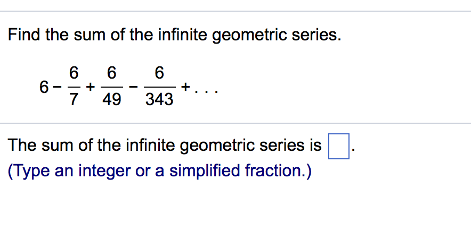471x239 pixels.
Task: Click the horizontal divider below the series
Action: click(x=235, y=123)
